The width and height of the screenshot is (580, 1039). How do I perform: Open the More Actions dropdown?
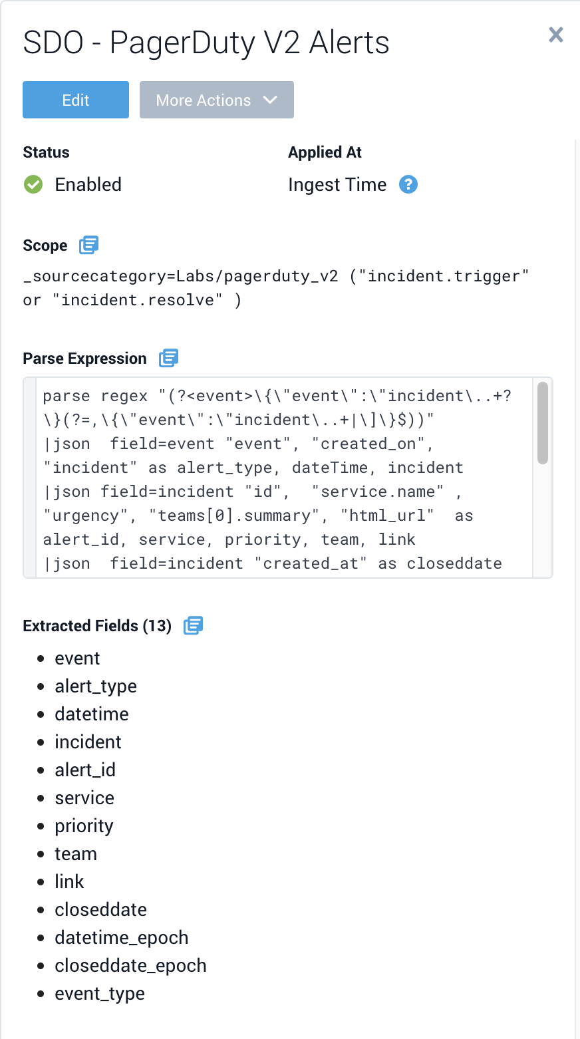click(x=216, y=100)
